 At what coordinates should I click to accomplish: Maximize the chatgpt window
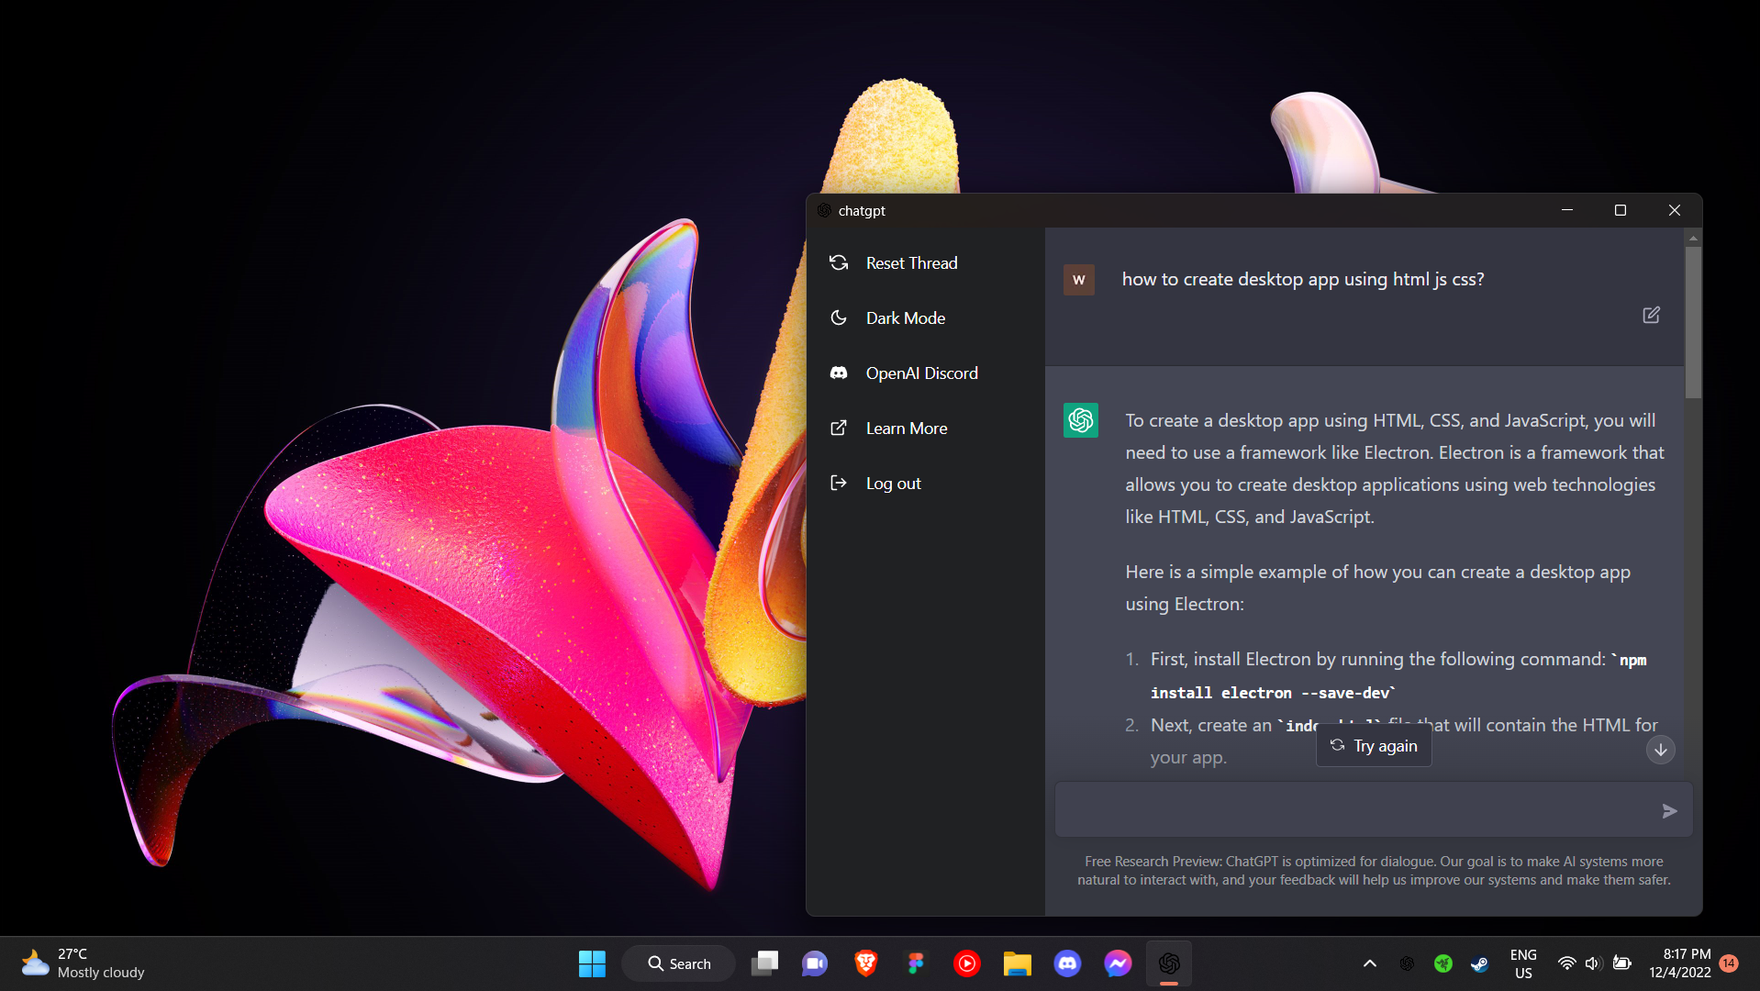[1621, 211]
